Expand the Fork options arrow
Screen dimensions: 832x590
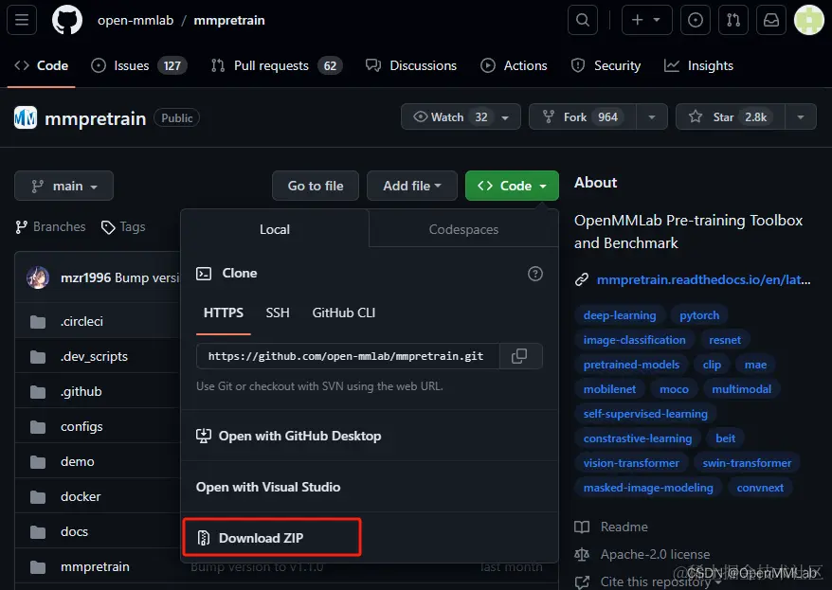click(652, 116)
